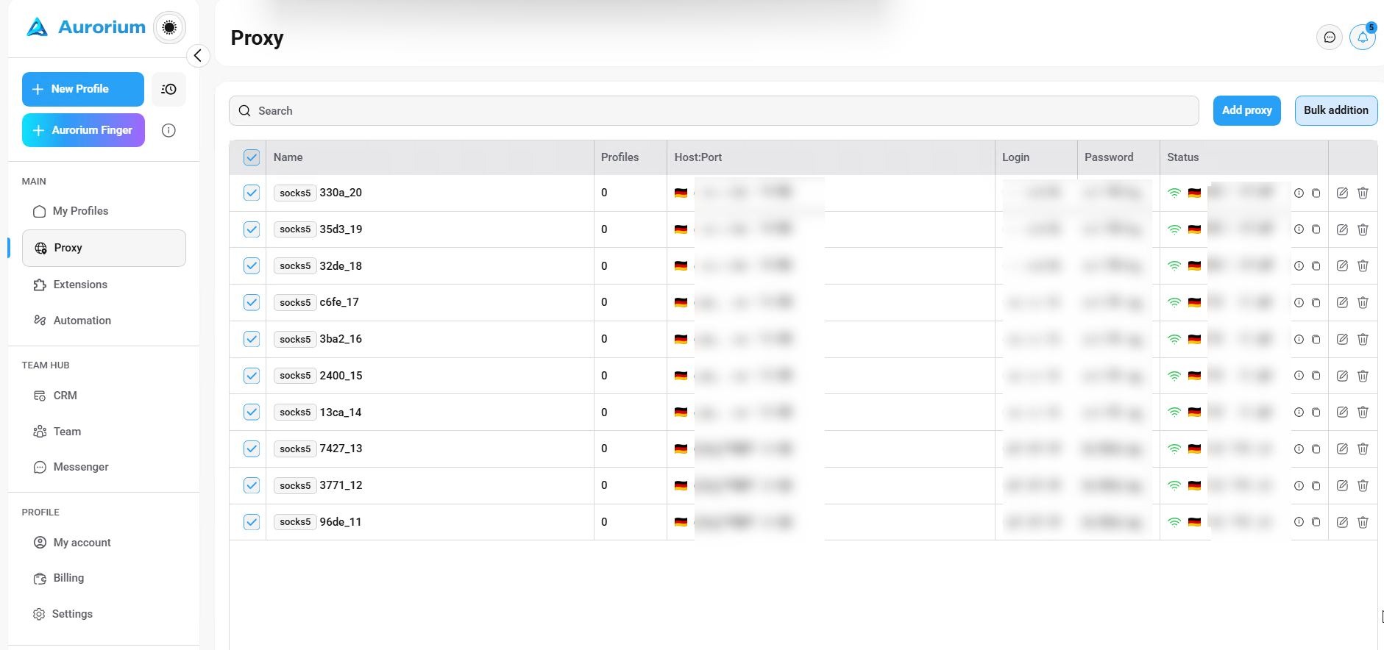
Task: Toggle the light/dark theme sun icon
Action: [169, 28]
